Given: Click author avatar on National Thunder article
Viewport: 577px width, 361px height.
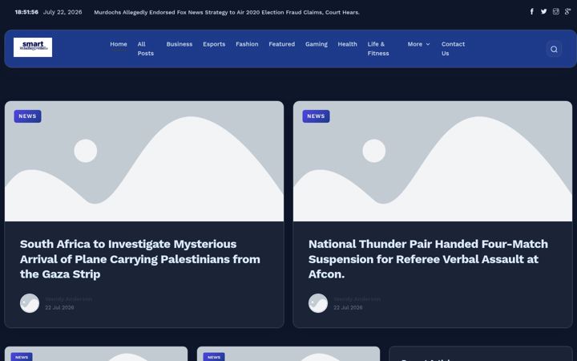Looking at the screenshot, I should 318,303.
